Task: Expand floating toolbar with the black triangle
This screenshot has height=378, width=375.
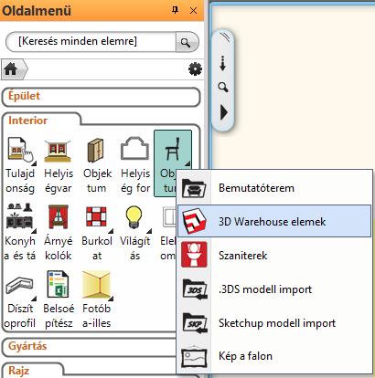Action: click(224, 112)
